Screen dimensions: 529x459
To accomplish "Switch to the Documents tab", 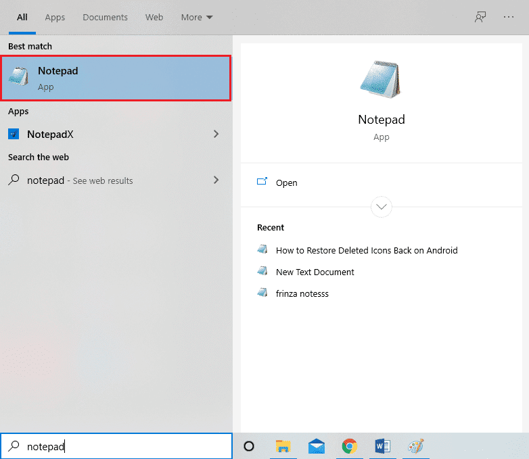I will click(x=106, y=17).
